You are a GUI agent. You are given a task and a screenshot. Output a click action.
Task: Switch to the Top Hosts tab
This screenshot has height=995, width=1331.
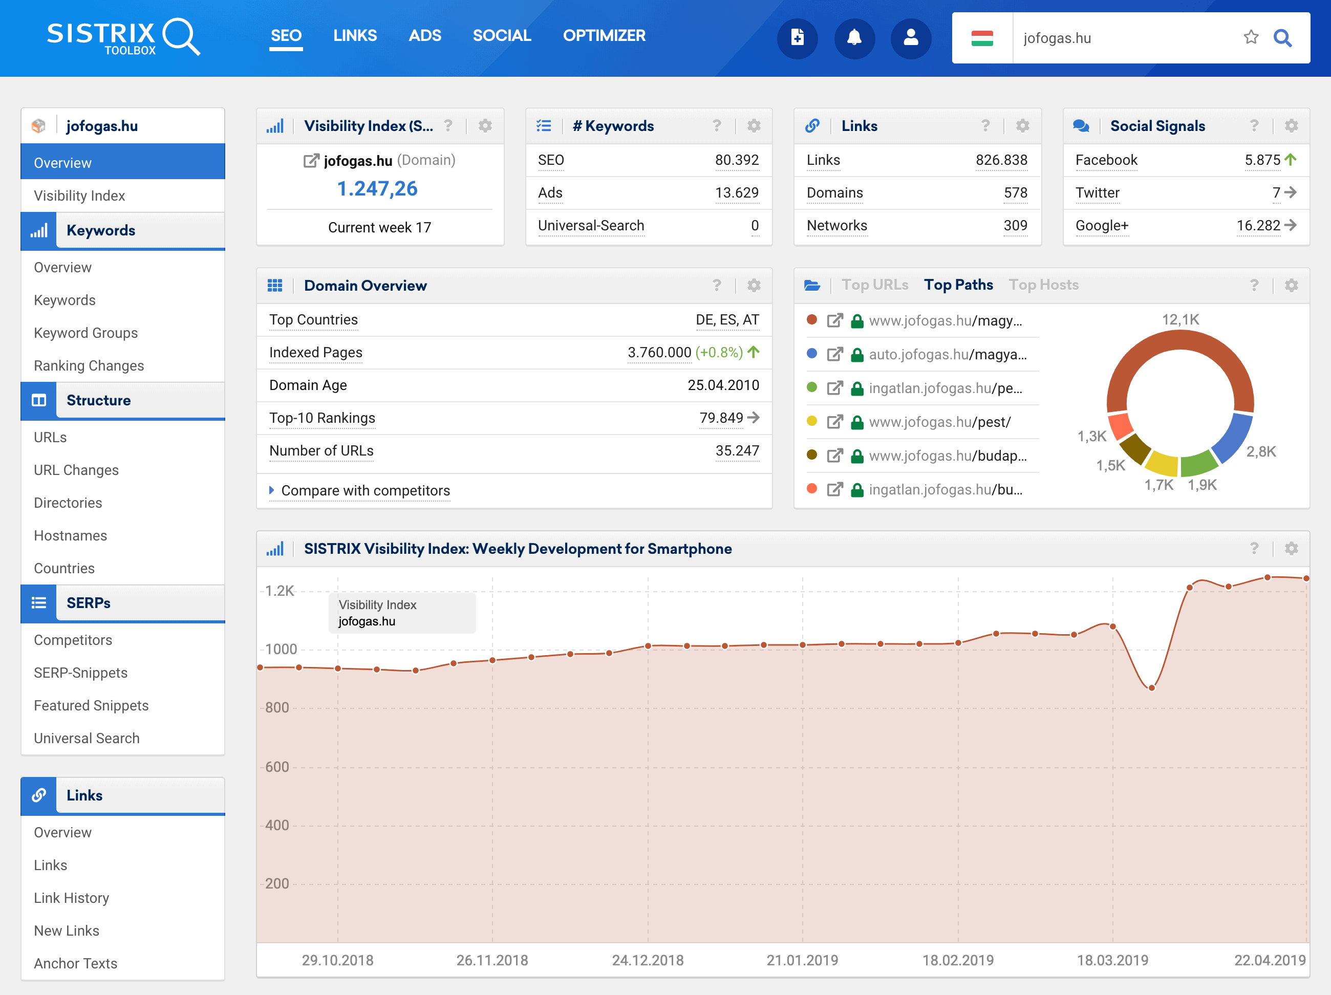(1043, 285)
